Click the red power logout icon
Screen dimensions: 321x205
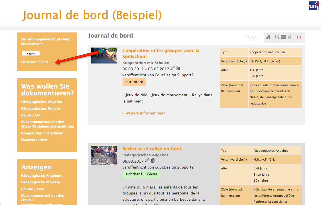coord(299,37)
